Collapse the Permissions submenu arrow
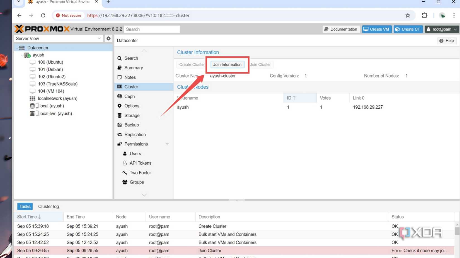The width and height of the screenshot is (460, 258). tap(167, 144)
